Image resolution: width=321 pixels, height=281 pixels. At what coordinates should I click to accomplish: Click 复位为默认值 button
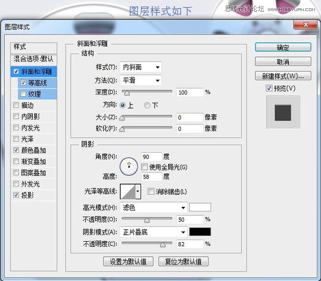coord(183,261)
